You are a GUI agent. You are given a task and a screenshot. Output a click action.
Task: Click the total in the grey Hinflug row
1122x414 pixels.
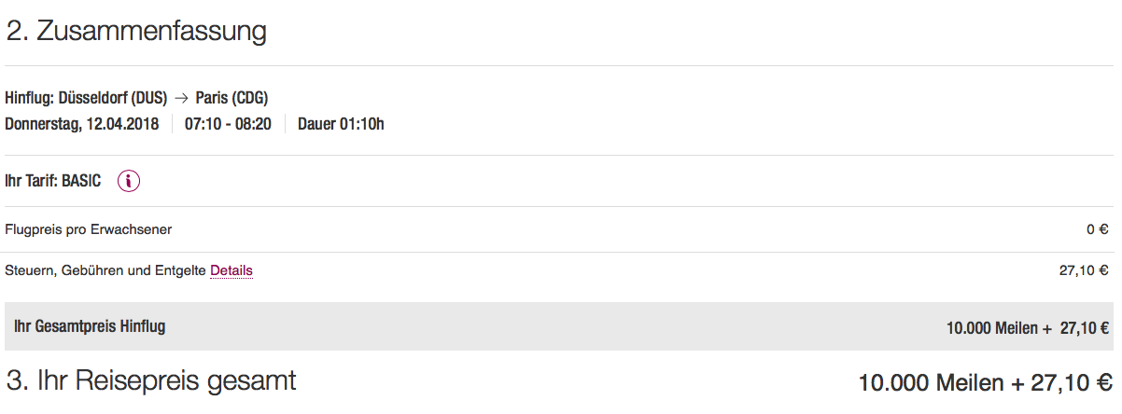1028,327
